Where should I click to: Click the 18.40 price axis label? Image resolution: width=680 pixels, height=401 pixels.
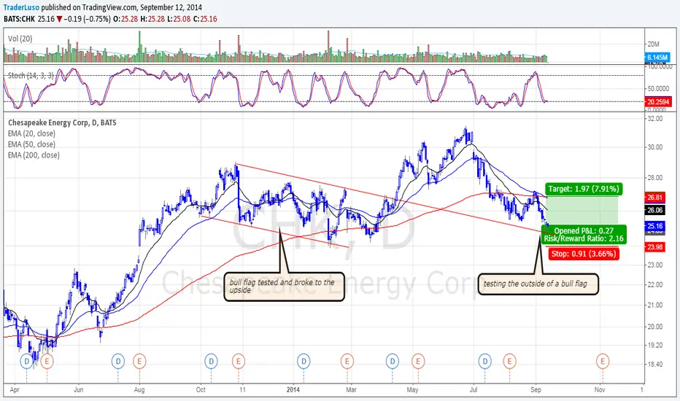655,365
